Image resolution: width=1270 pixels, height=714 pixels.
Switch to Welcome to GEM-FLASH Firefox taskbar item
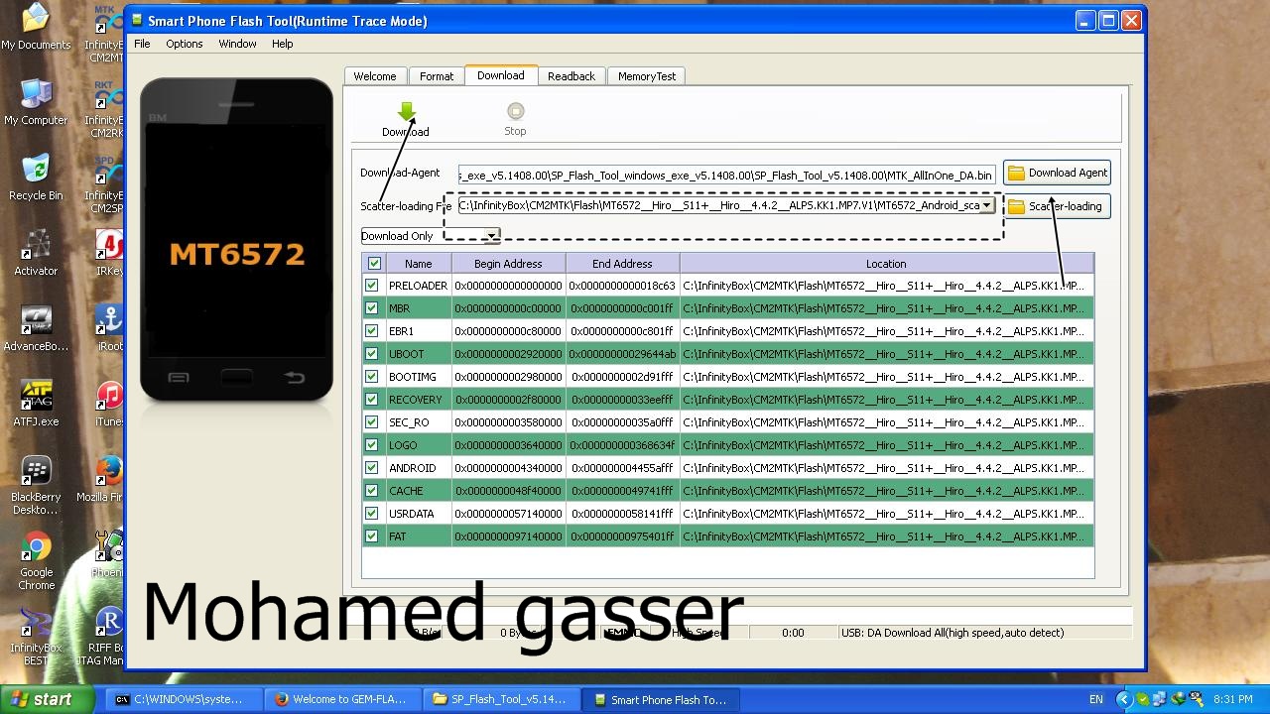342,699
